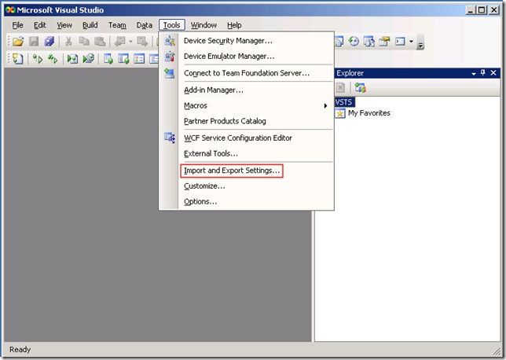Click the Navigate Backward icon
The width and height of the screenshot is (506, 360).
(120, 42)
